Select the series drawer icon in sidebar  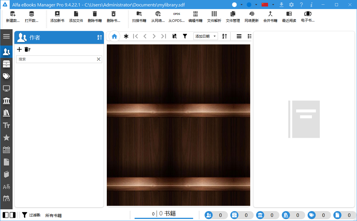[x=6, y=64]
